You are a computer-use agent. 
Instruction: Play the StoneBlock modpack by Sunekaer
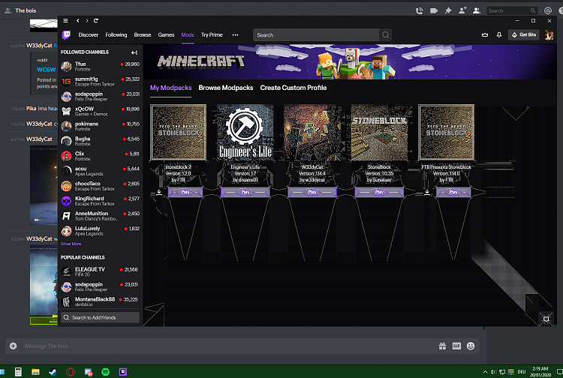379,192
